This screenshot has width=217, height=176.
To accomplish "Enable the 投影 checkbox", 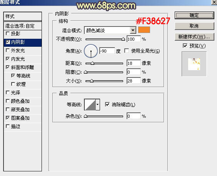I will click(x=8, y=33).
